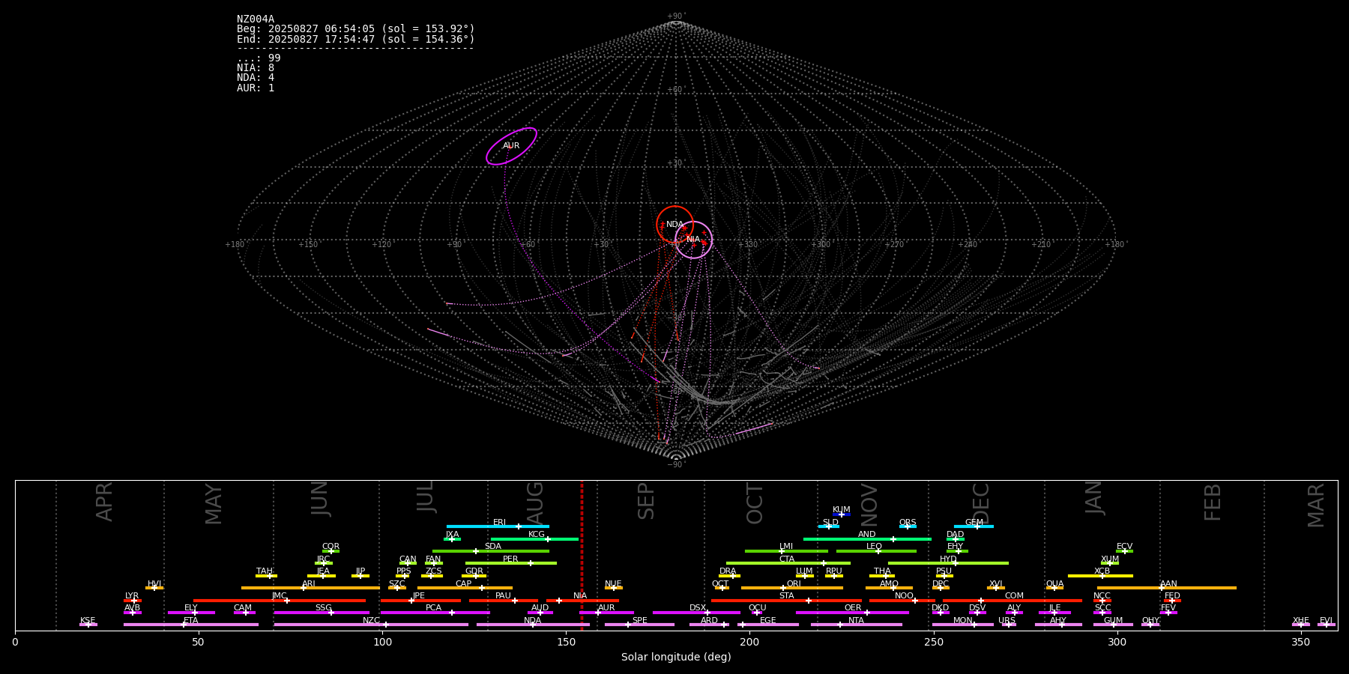1349x674 pixels.
Task: Click the NZC shower label
Action: pos(371,621)
